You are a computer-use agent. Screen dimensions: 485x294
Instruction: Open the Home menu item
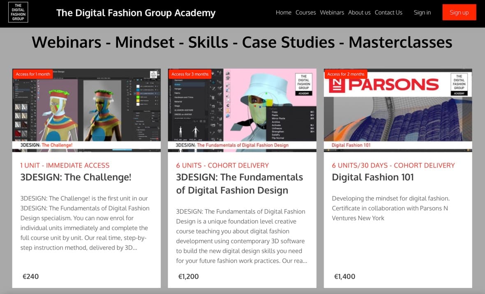(283, 12)
